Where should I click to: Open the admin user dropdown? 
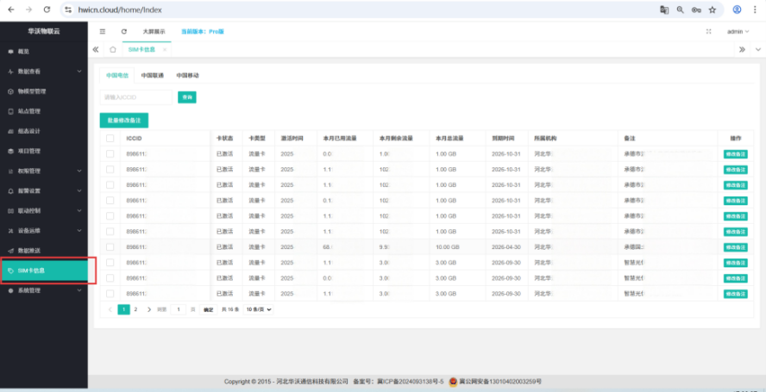coord(738,31)
